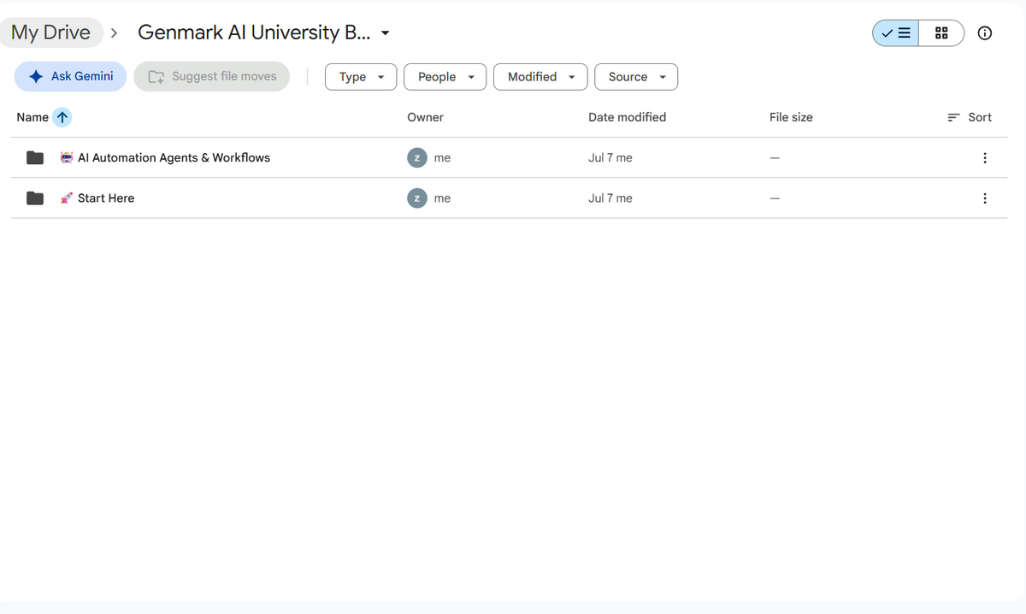Open more actions for AI Automation Agents folder
This screenshot has width=1026, height=614.
point(985,158)
